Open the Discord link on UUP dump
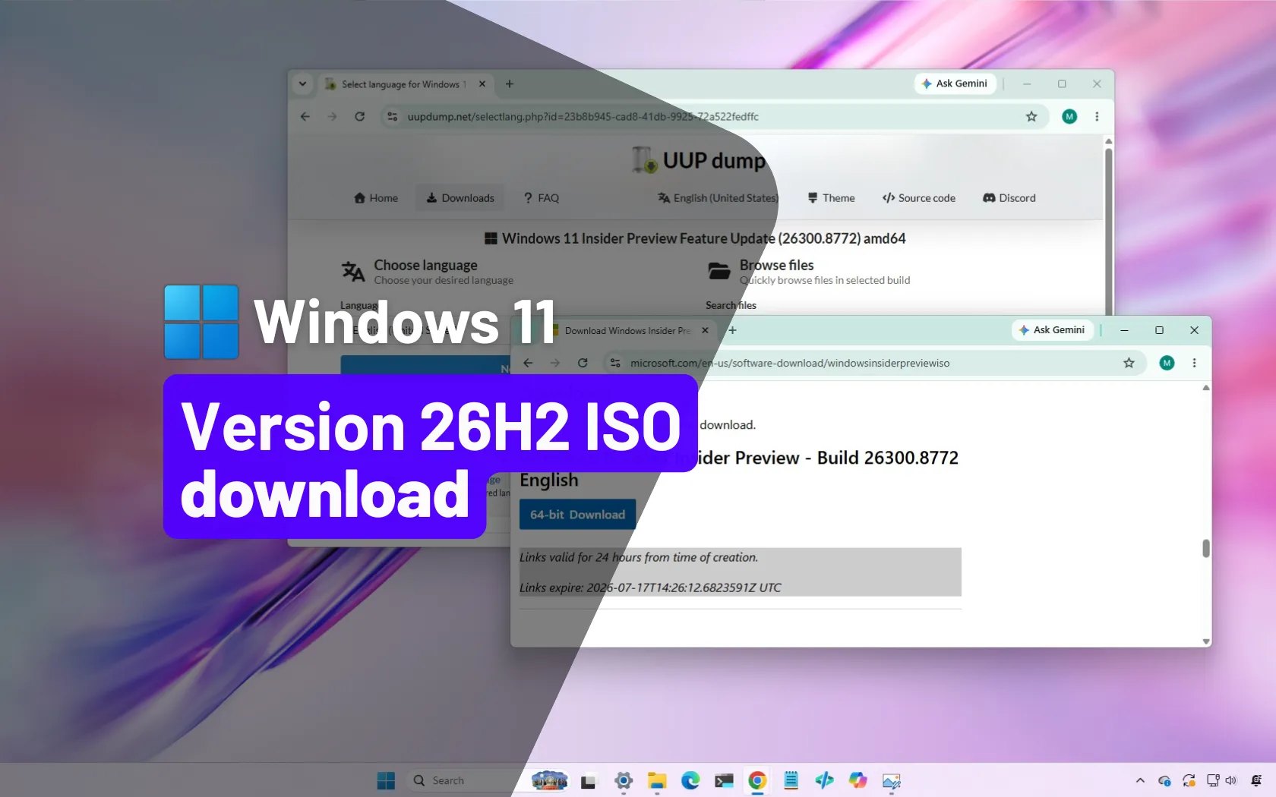The width and height of the screenshot is (1276, 797). coord(1009,198)
